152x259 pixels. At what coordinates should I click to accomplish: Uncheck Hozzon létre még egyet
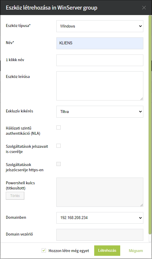point(44,251)
